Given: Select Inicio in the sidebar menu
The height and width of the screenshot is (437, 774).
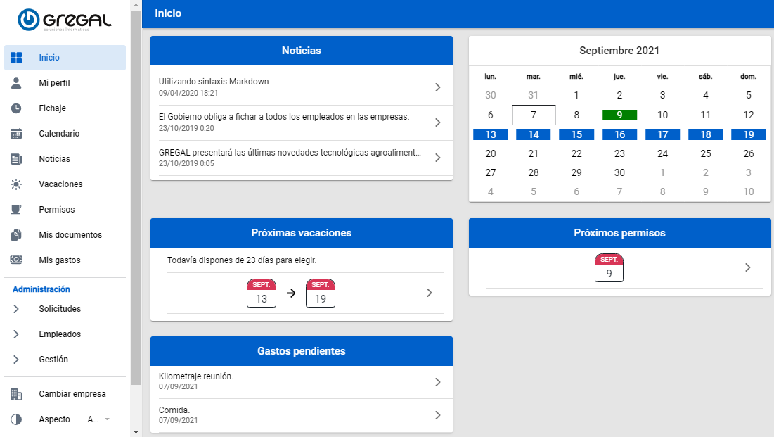Looking at the screenshot, I should (x=49, y=58).
